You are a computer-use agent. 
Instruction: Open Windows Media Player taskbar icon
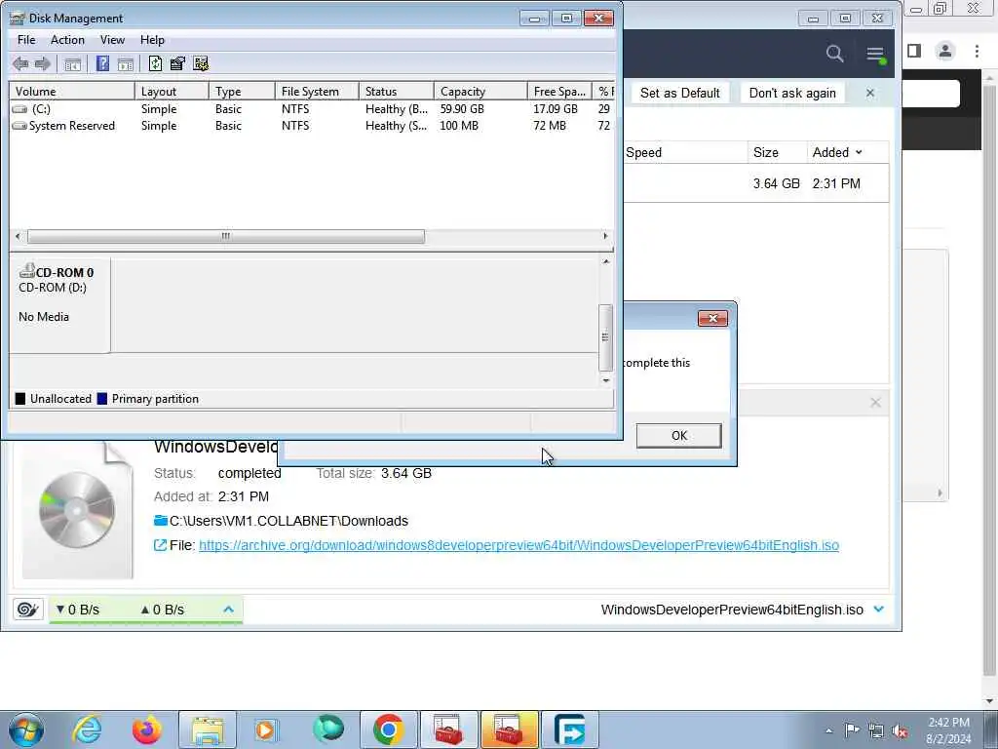pos(267,729)
